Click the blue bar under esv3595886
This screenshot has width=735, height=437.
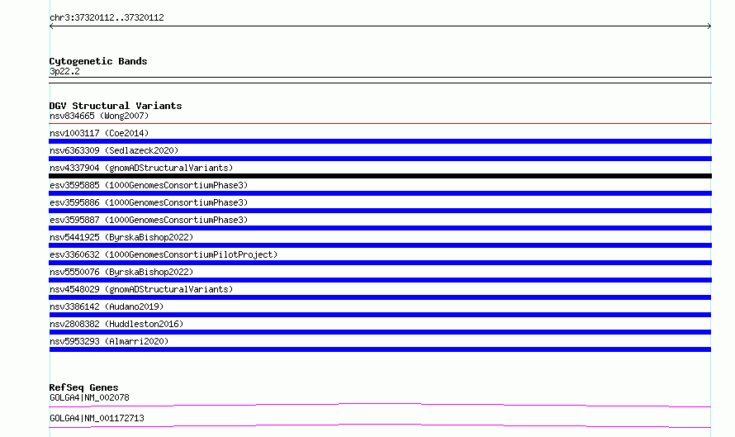(x=380, y=211)
